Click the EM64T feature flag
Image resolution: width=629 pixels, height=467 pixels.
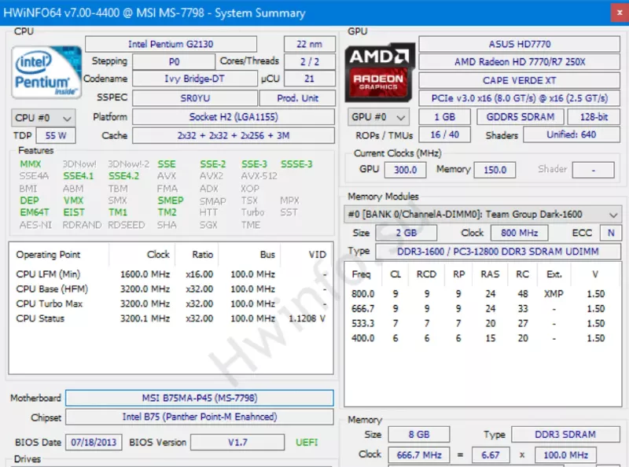pyautogui.click(x=35, y=212)
